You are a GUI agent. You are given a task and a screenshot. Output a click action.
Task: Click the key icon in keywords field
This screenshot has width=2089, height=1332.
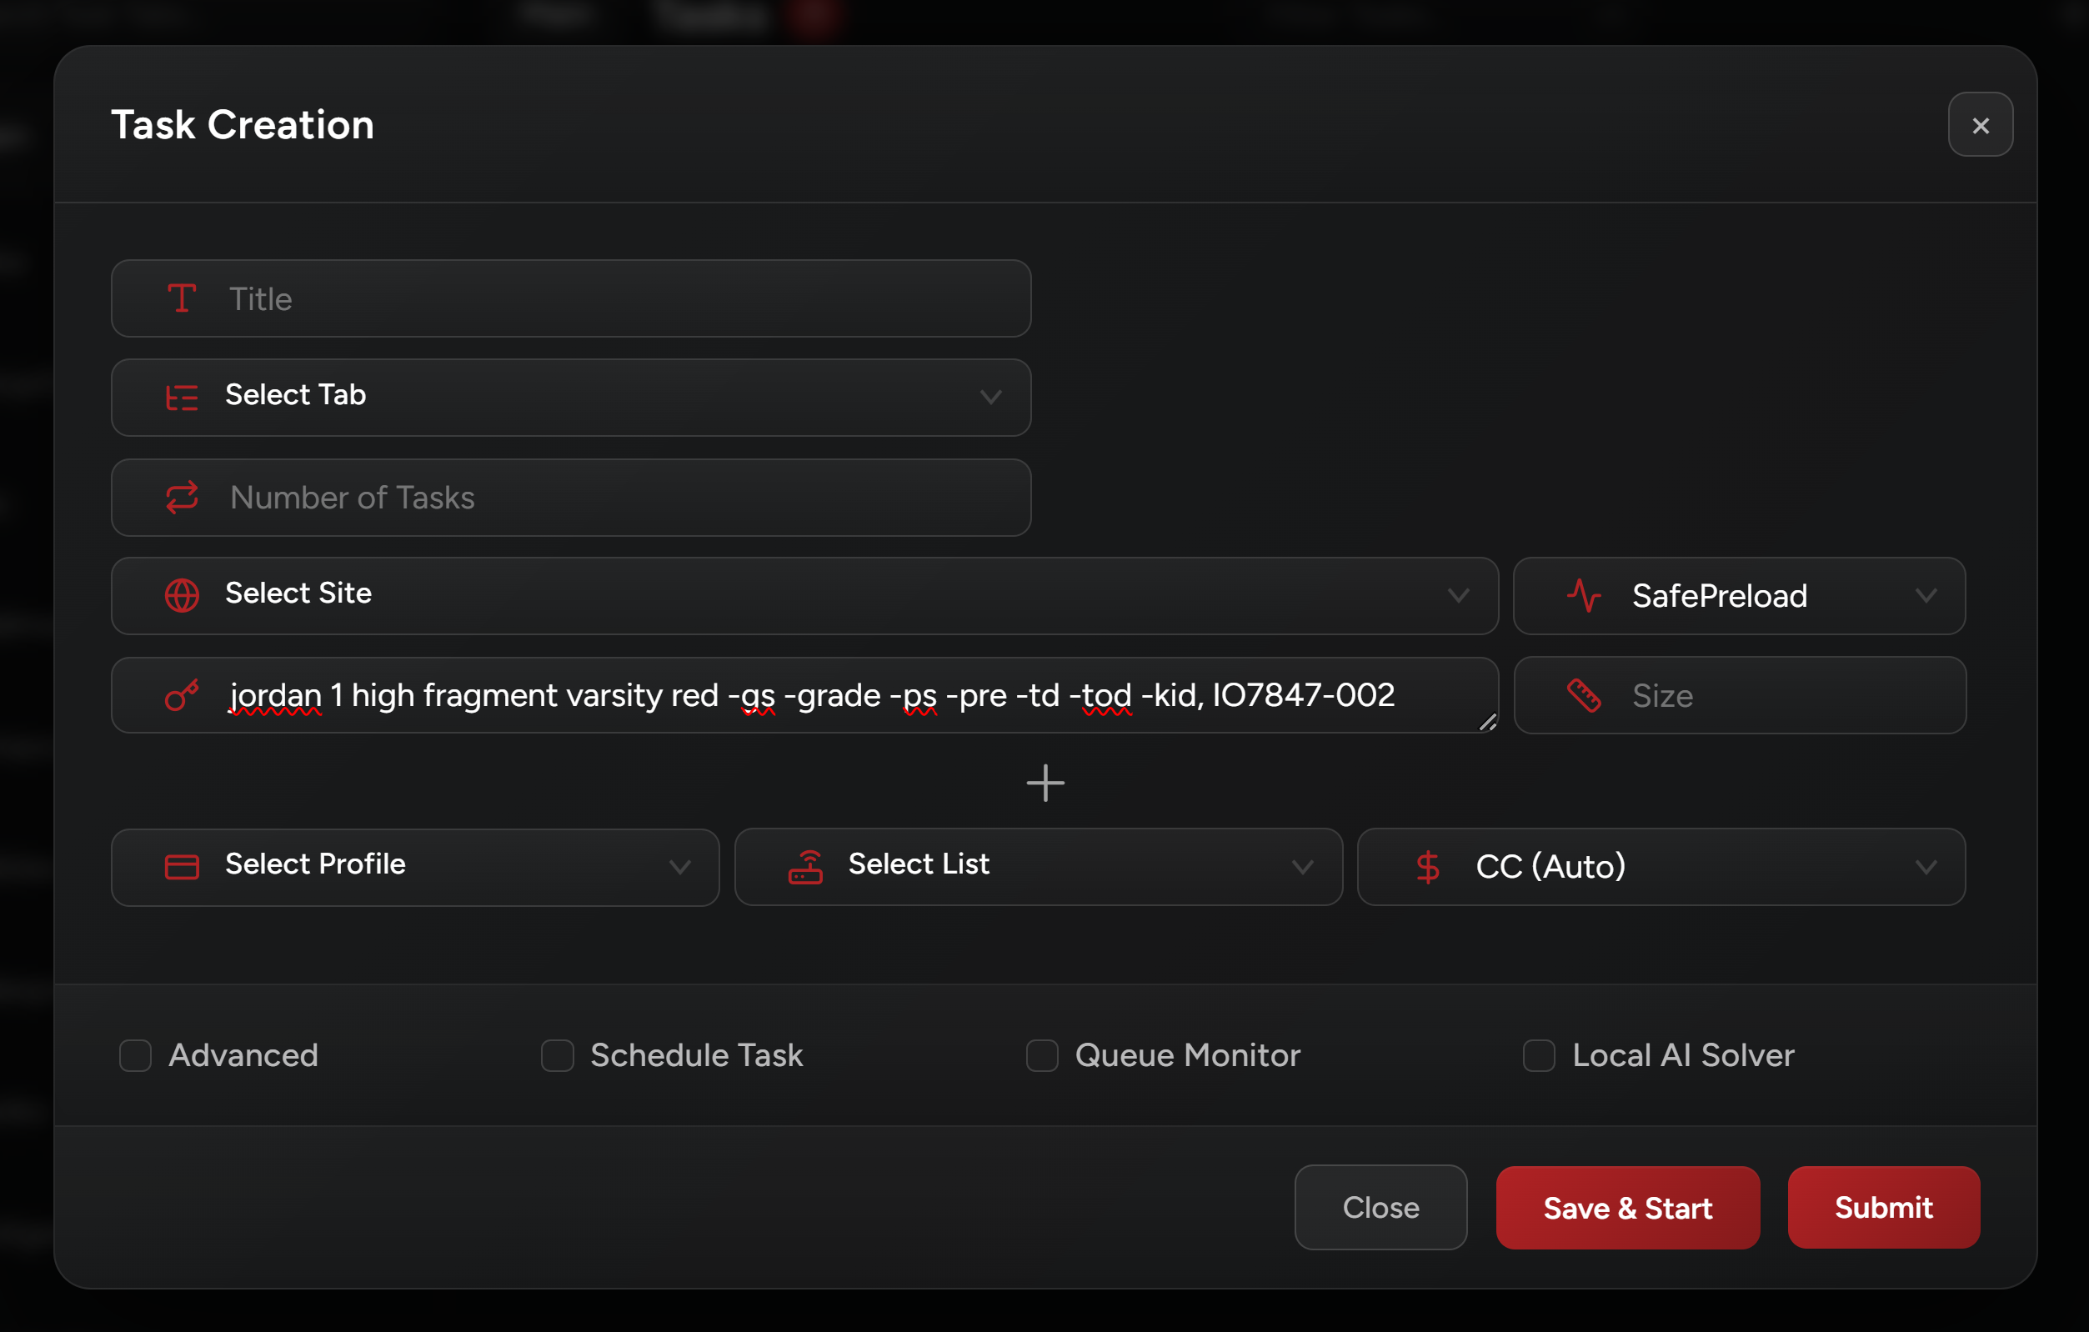[182, 695]
